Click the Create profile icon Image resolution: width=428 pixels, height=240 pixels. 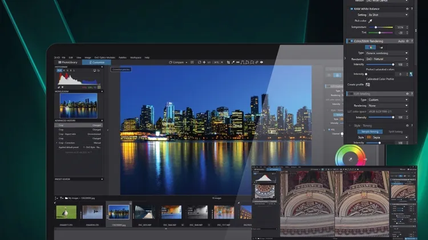368,84
